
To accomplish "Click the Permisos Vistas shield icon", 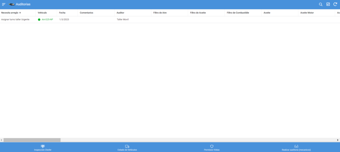I will [212, 146].
